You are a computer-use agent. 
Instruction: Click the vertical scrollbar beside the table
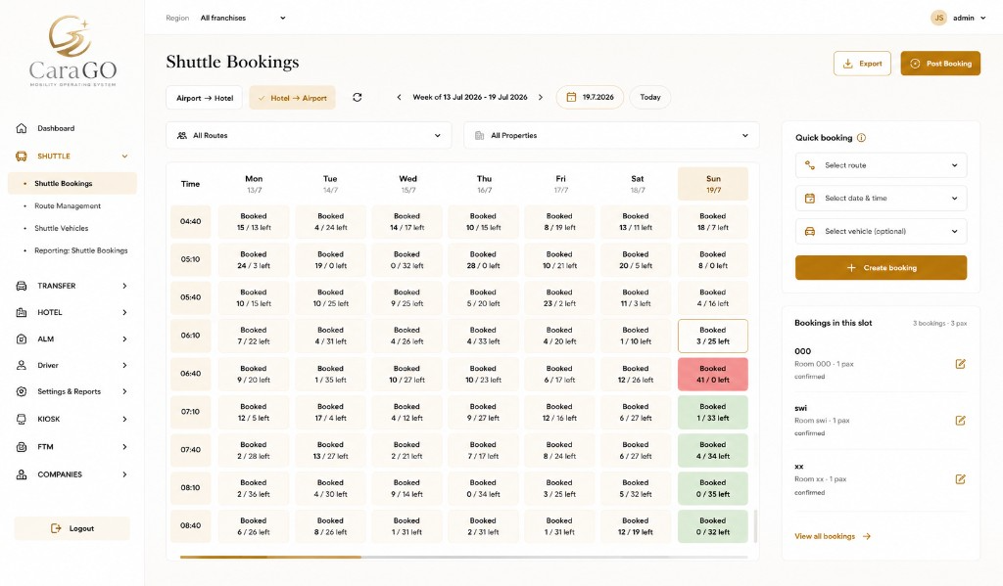(x=755, y=526)
